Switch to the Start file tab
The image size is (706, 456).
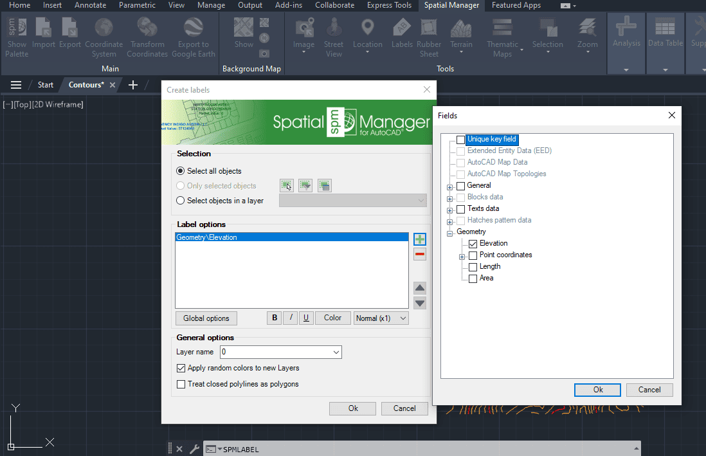[46, 85]
